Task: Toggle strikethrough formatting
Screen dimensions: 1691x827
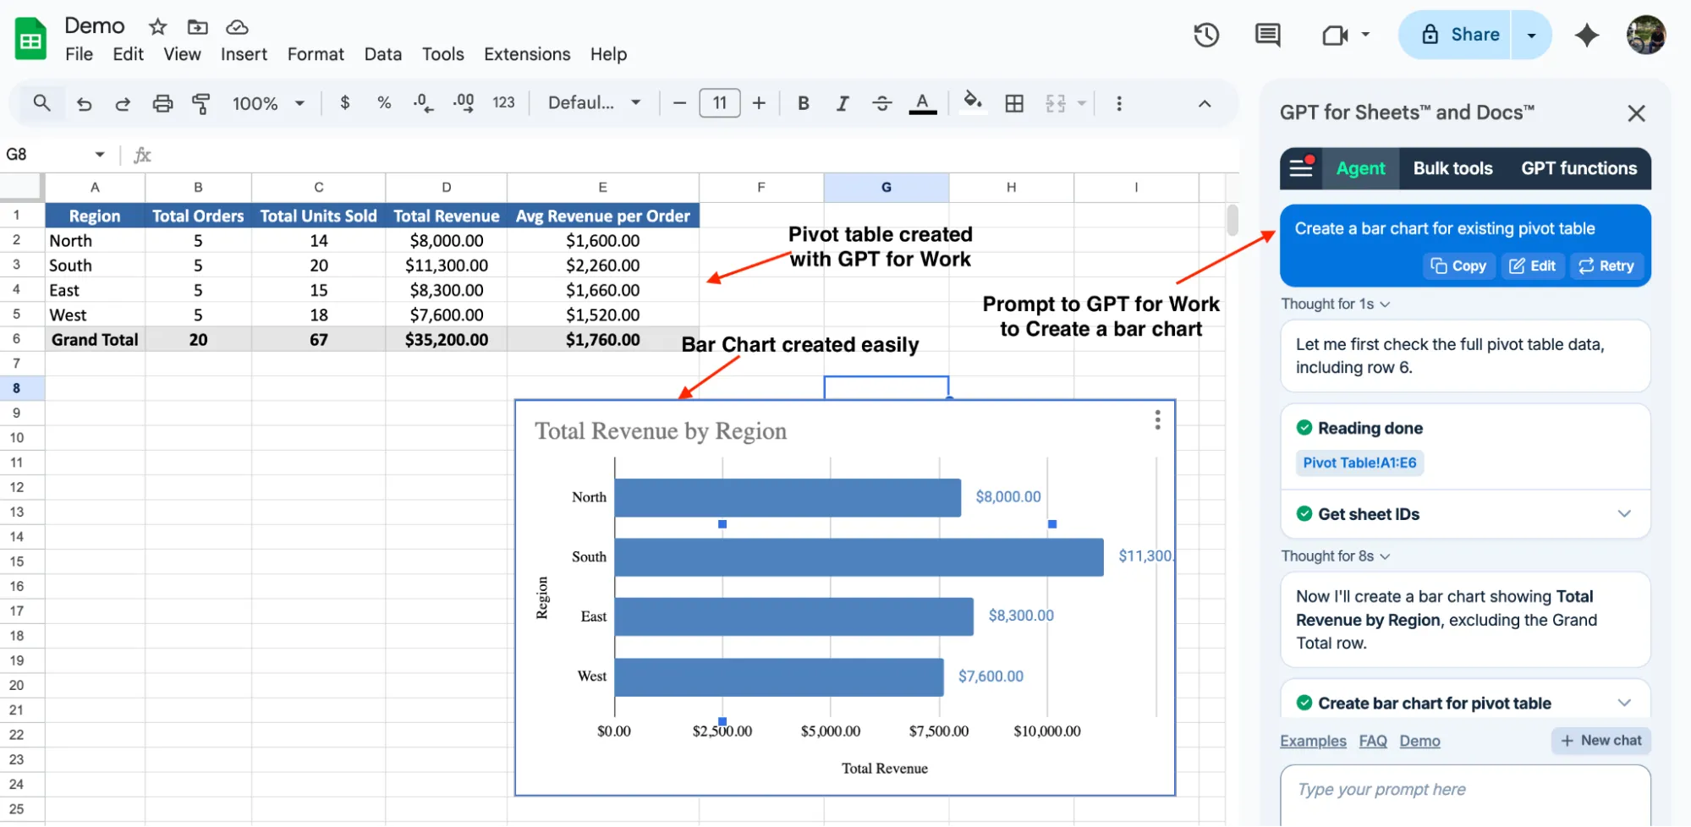Action: pos(882,102)
